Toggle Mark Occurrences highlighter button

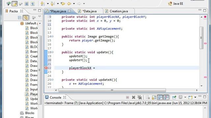(x=15, y=4)
